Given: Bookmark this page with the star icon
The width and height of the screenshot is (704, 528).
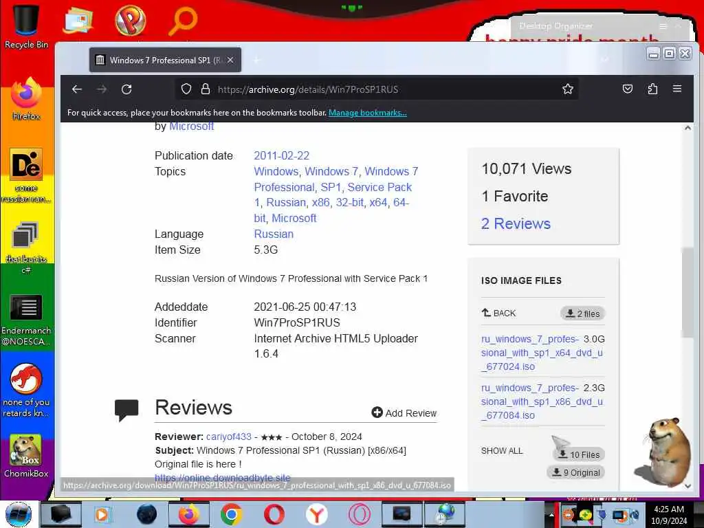Looking at the screenshot, I should click(567, 89).
